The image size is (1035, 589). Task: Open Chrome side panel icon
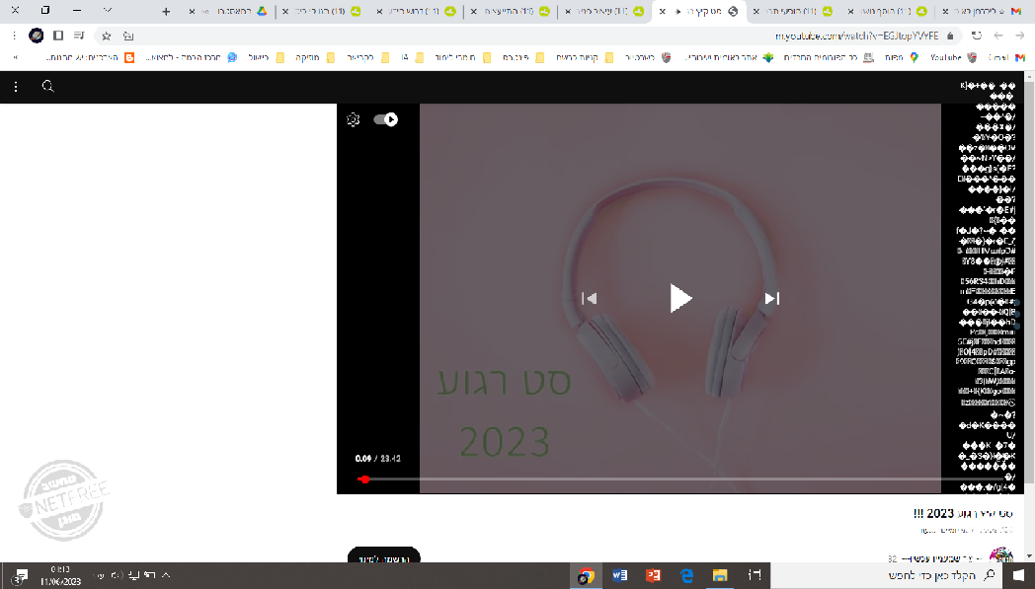[x=58, y=36]
